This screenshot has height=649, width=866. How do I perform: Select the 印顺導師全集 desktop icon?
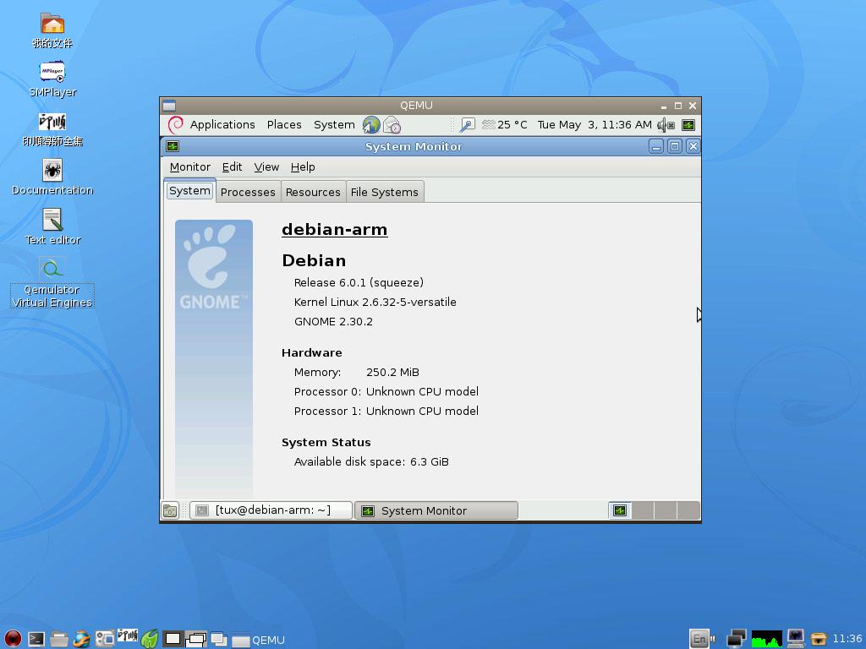pyautogui.click(x=52, y=129)
